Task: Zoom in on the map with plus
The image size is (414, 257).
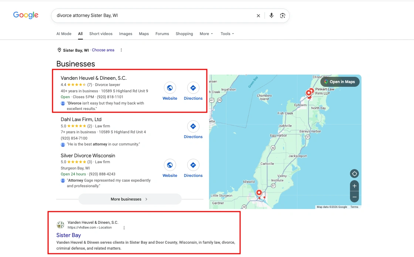Action: tap(354, 186)
